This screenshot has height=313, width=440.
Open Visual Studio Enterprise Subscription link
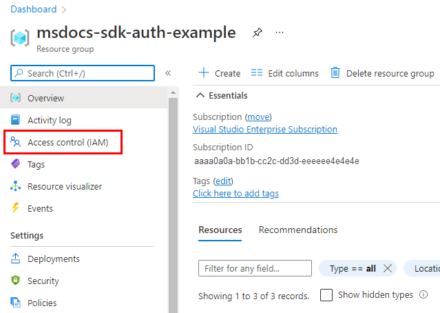point(265,129)
